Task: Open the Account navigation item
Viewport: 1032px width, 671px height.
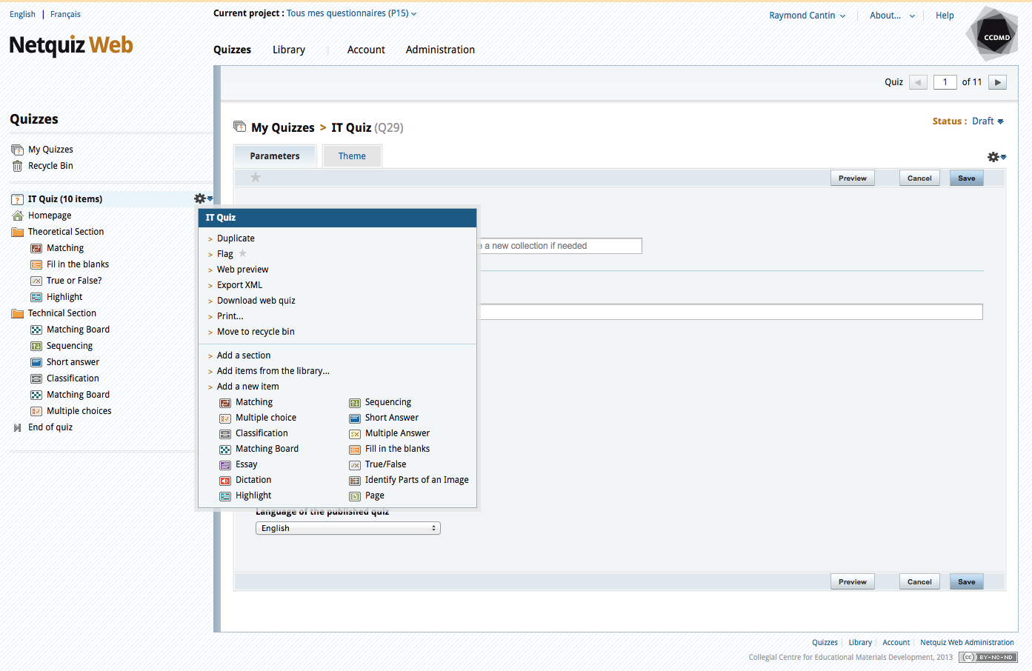Action: click(366, 50)
